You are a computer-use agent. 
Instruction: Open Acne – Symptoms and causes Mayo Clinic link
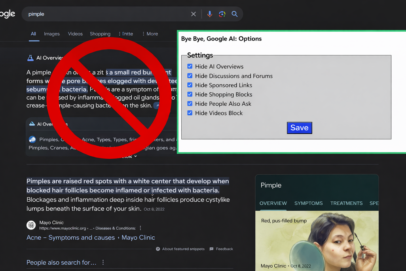[x=91, y=237]
